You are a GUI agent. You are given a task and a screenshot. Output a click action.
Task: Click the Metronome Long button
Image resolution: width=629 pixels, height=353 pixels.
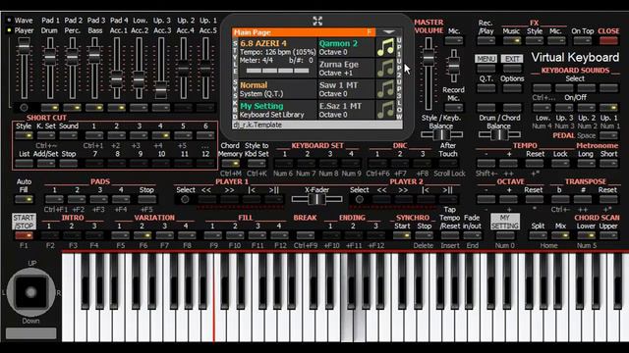point(586,163)
